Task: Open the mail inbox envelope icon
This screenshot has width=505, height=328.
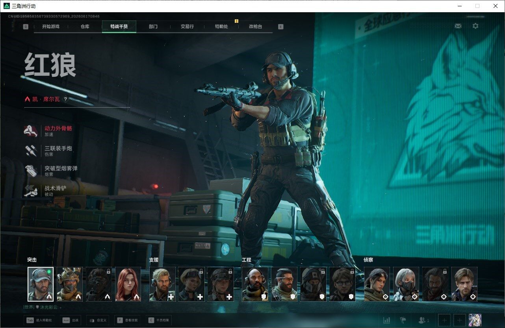Action: (x=458, y=26)
